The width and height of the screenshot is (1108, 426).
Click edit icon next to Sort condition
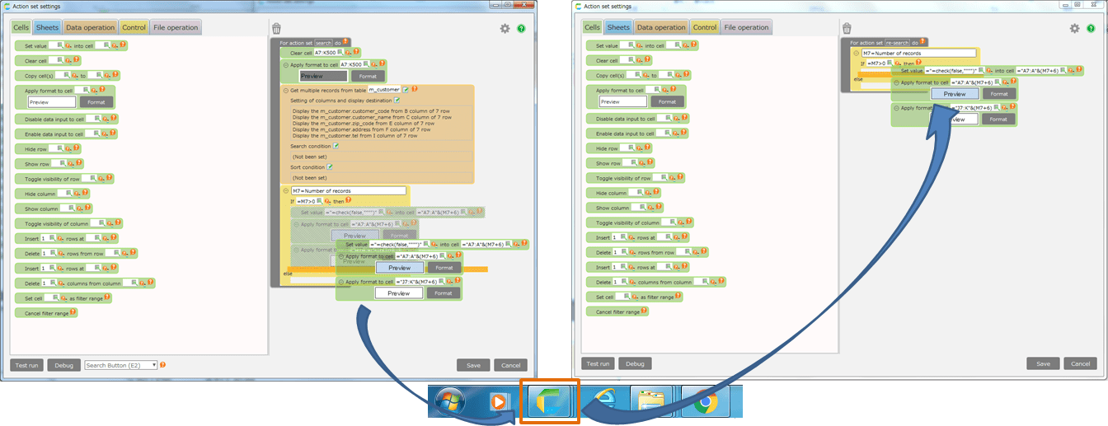[331, 166]
